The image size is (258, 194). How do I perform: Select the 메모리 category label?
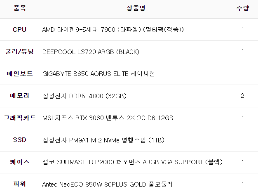coord(19,96)
